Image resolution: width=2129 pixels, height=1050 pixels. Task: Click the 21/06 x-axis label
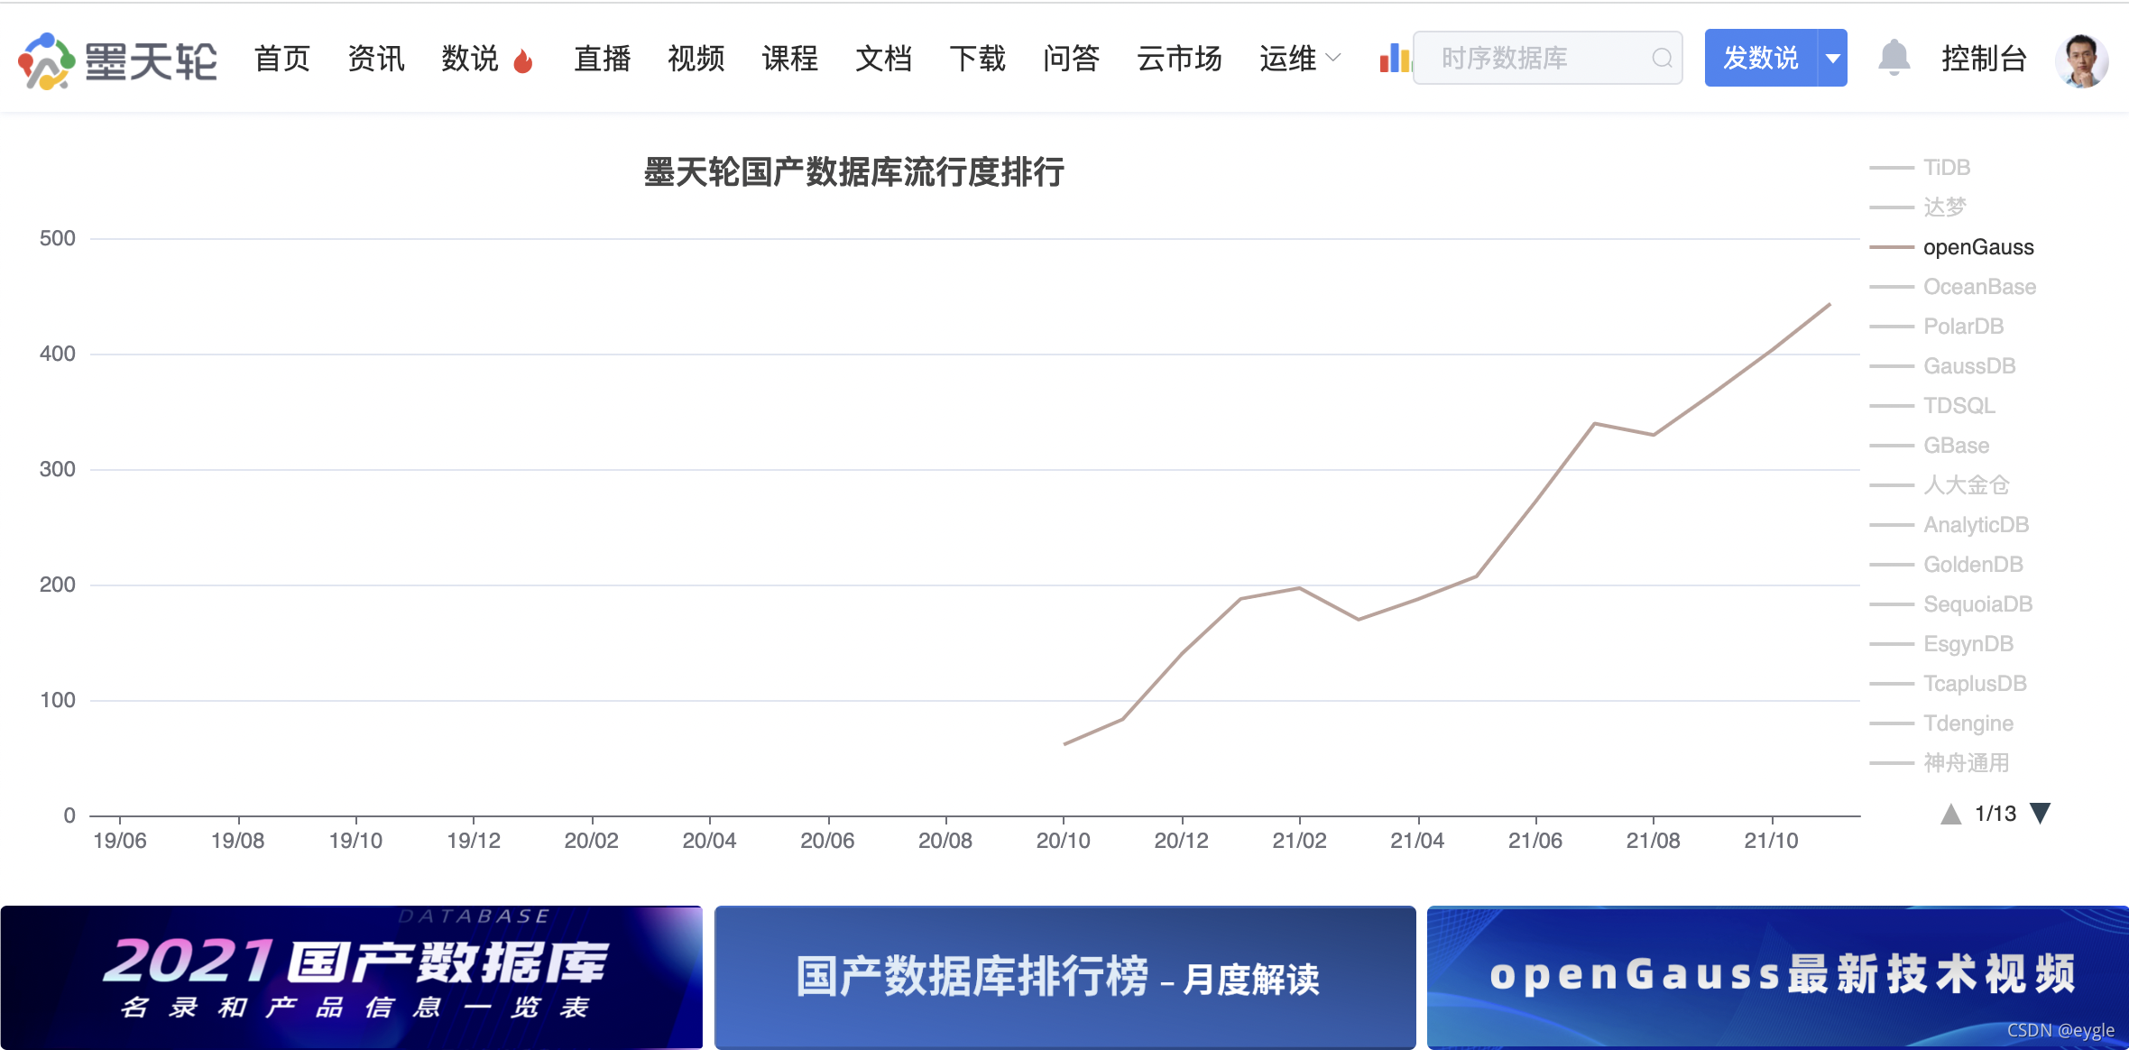1535,841
